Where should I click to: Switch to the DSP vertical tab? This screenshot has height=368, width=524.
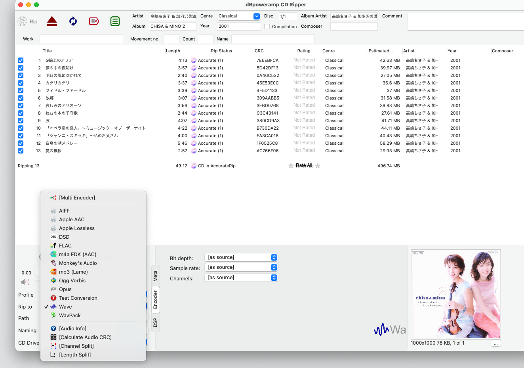click(x=155, y=322)
